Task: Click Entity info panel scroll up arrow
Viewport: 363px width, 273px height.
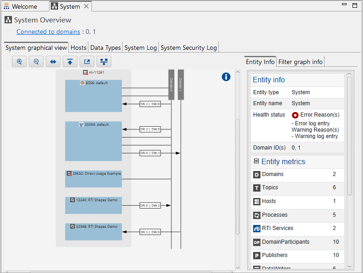Action: pyautogui.click(x=350, y=74)
